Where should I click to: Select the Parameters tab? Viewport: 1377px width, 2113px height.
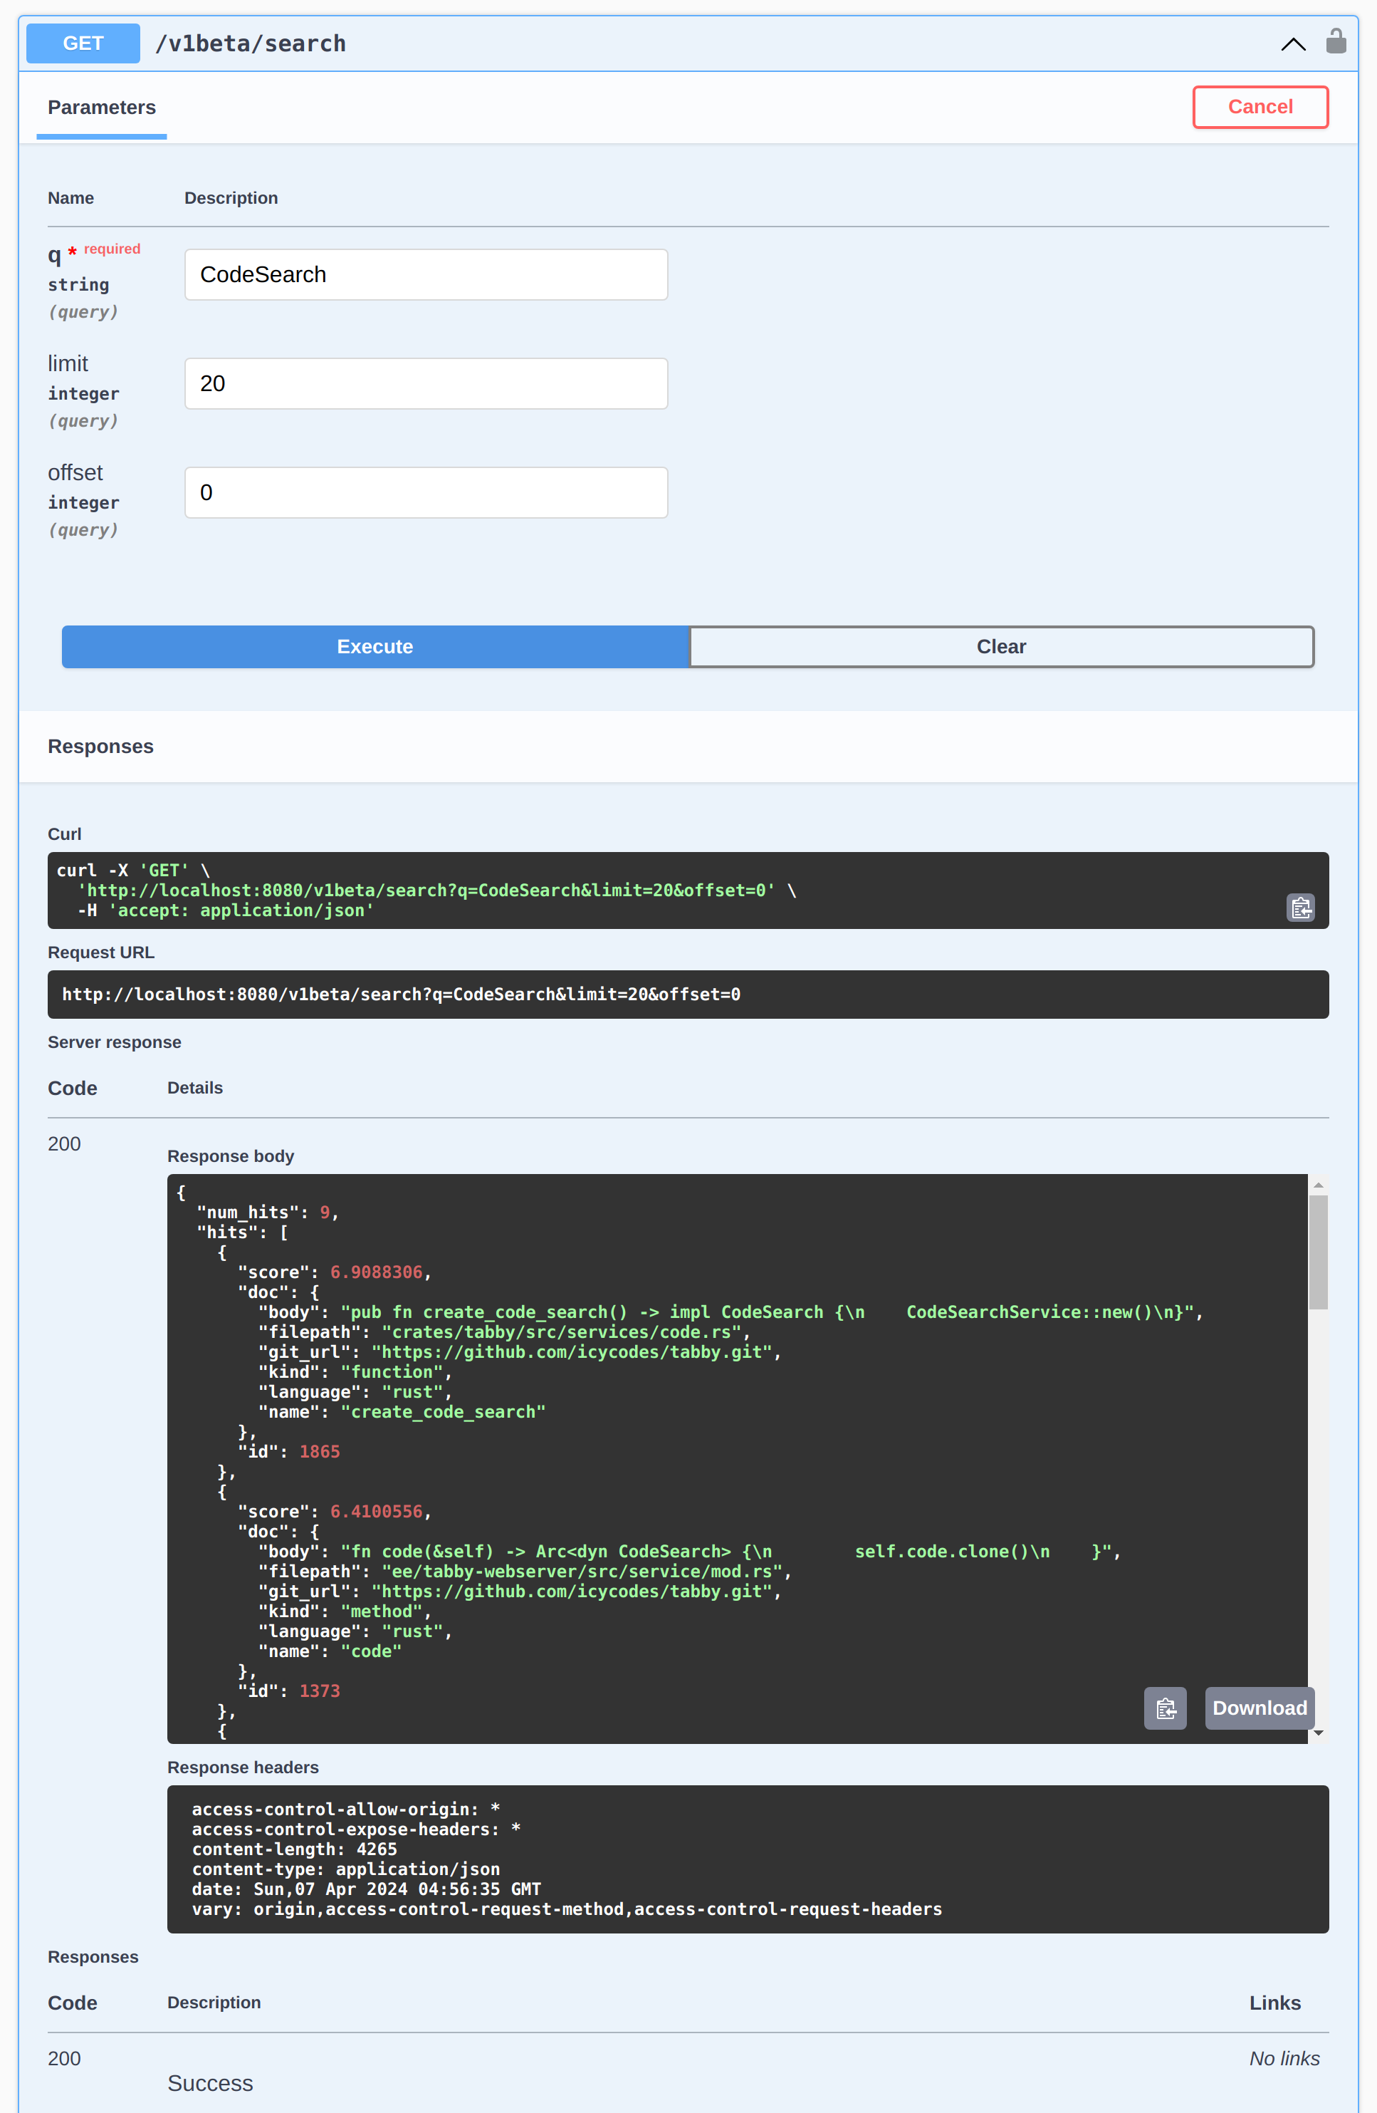pos(103,108)
